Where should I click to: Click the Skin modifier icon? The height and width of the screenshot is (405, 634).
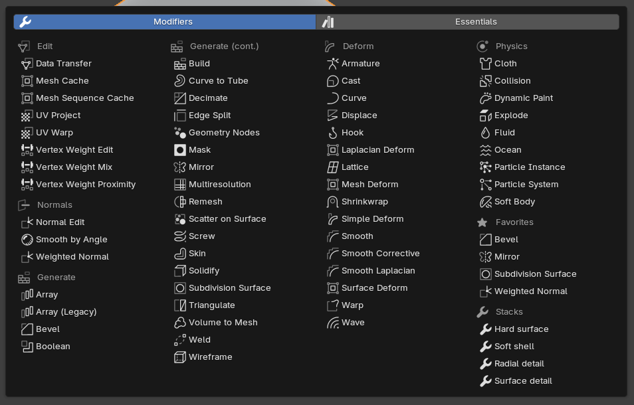coord(179,254)
